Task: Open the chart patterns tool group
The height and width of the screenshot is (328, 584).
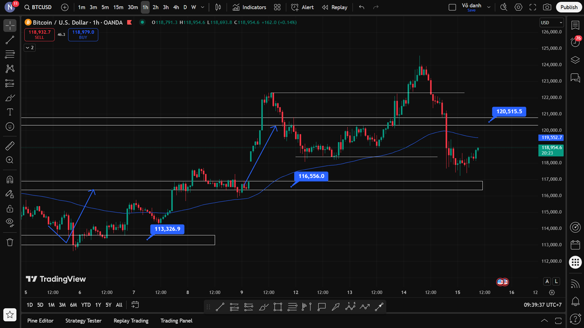Action: point(10,69)
